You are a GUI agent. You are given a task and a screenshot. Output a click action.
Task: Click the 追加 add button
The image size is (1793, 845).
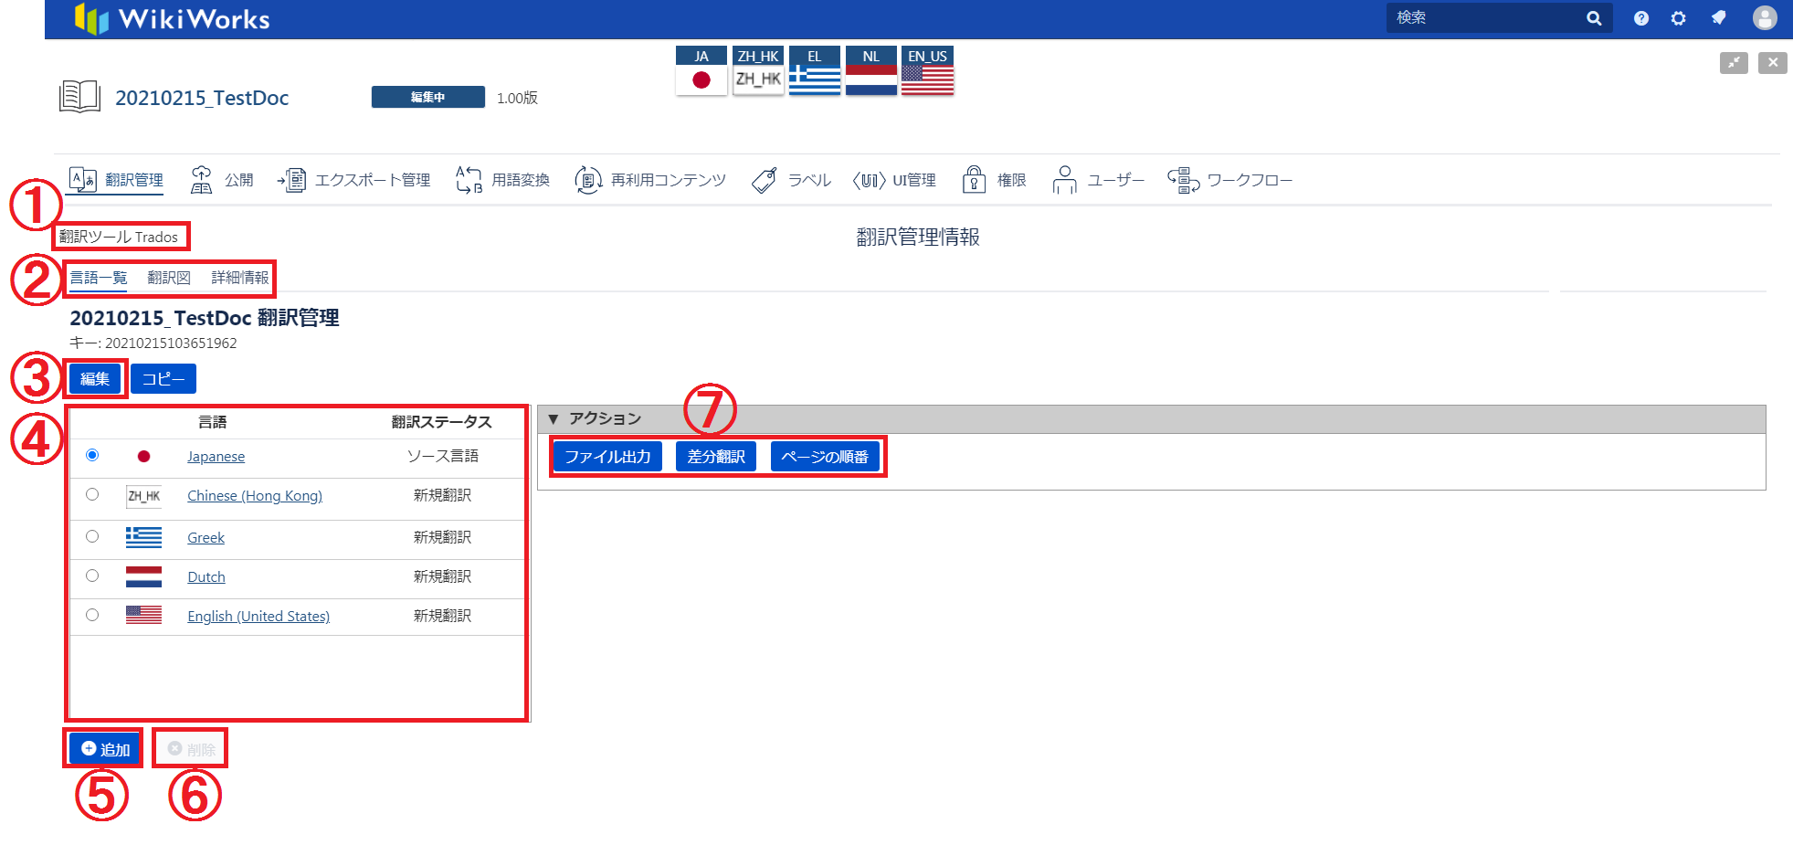(x=105, y=749)
